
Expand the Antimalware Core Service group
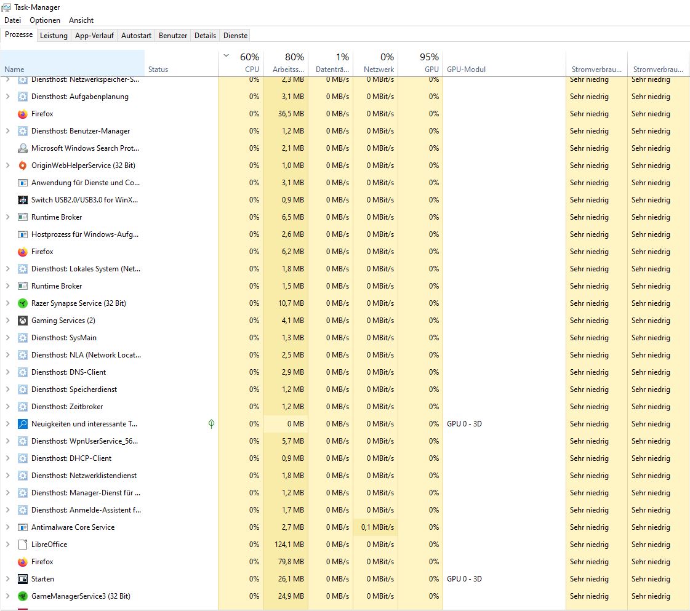7,527
